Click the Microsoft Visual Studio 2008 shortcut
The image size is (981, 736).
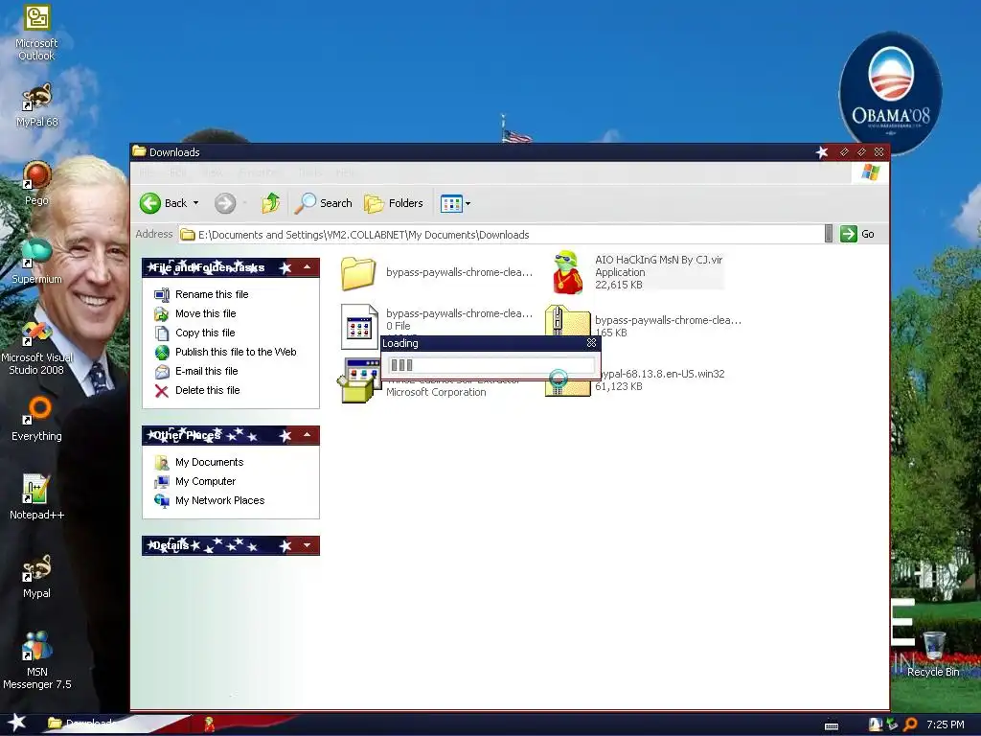36,348
